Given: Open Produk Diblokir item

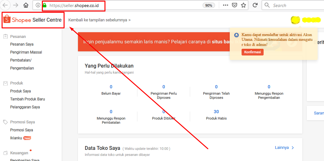Looking at the screenshot, I should pos(164,115).
